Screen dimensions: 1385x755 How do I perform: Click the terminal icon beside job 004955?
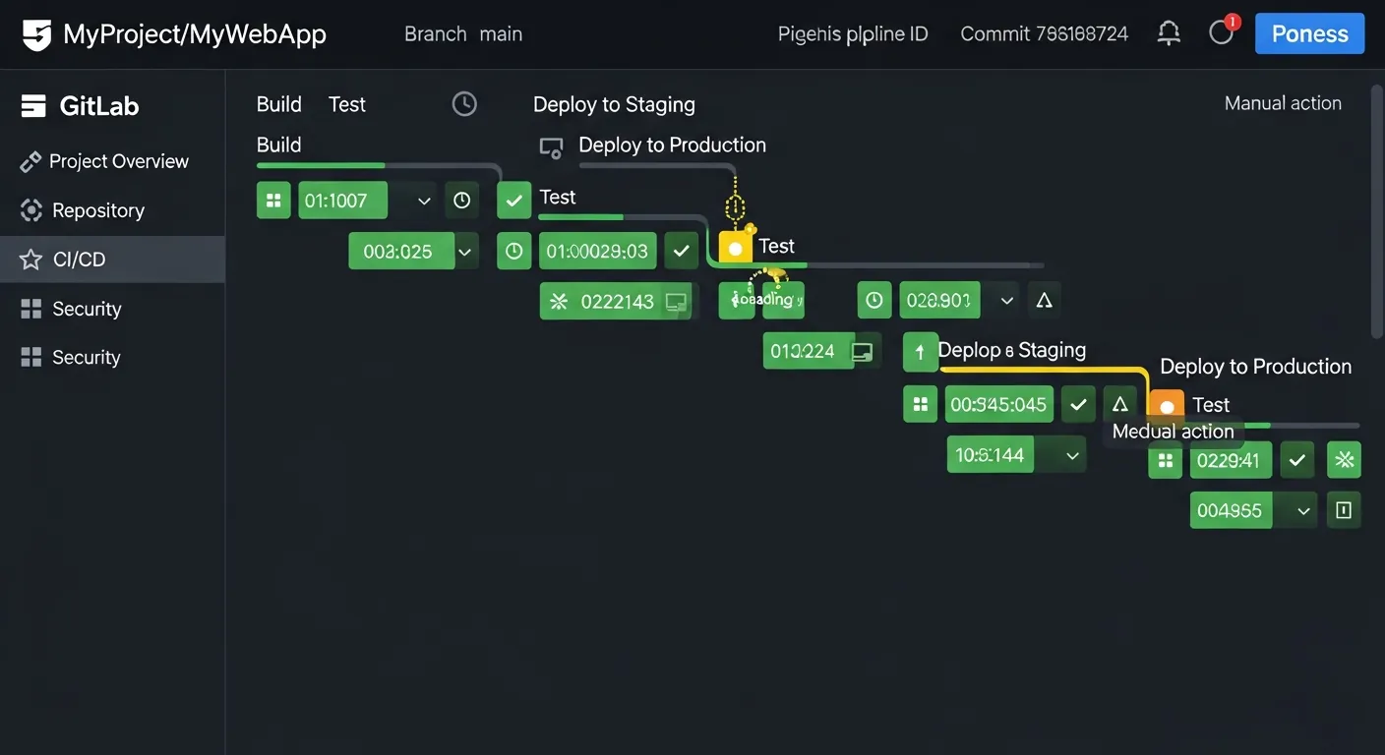(1344, 509)
